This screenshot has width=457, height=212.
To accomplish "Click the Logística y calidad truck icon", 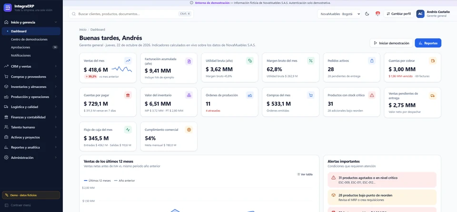I will [x=6, y=107].
